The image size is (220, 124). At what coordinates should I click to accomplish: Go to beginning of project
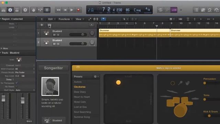65,10
